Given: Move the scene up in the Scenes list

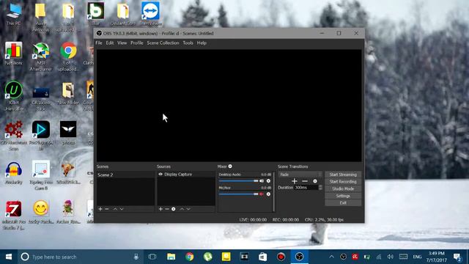Looking at the screenshot, I should tap(115, 209).
